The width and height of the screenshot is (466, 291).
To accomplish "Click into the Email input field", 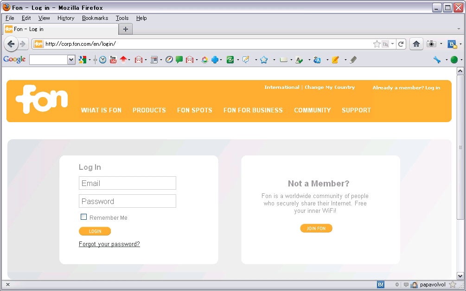I will coord(128,183).
